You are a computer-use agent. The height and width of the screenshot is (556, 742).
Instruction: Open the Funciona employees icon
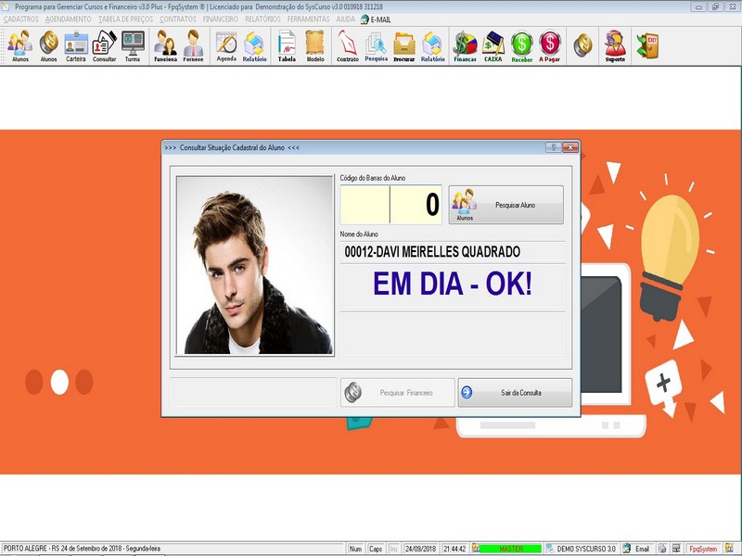(x=165, y=45)
